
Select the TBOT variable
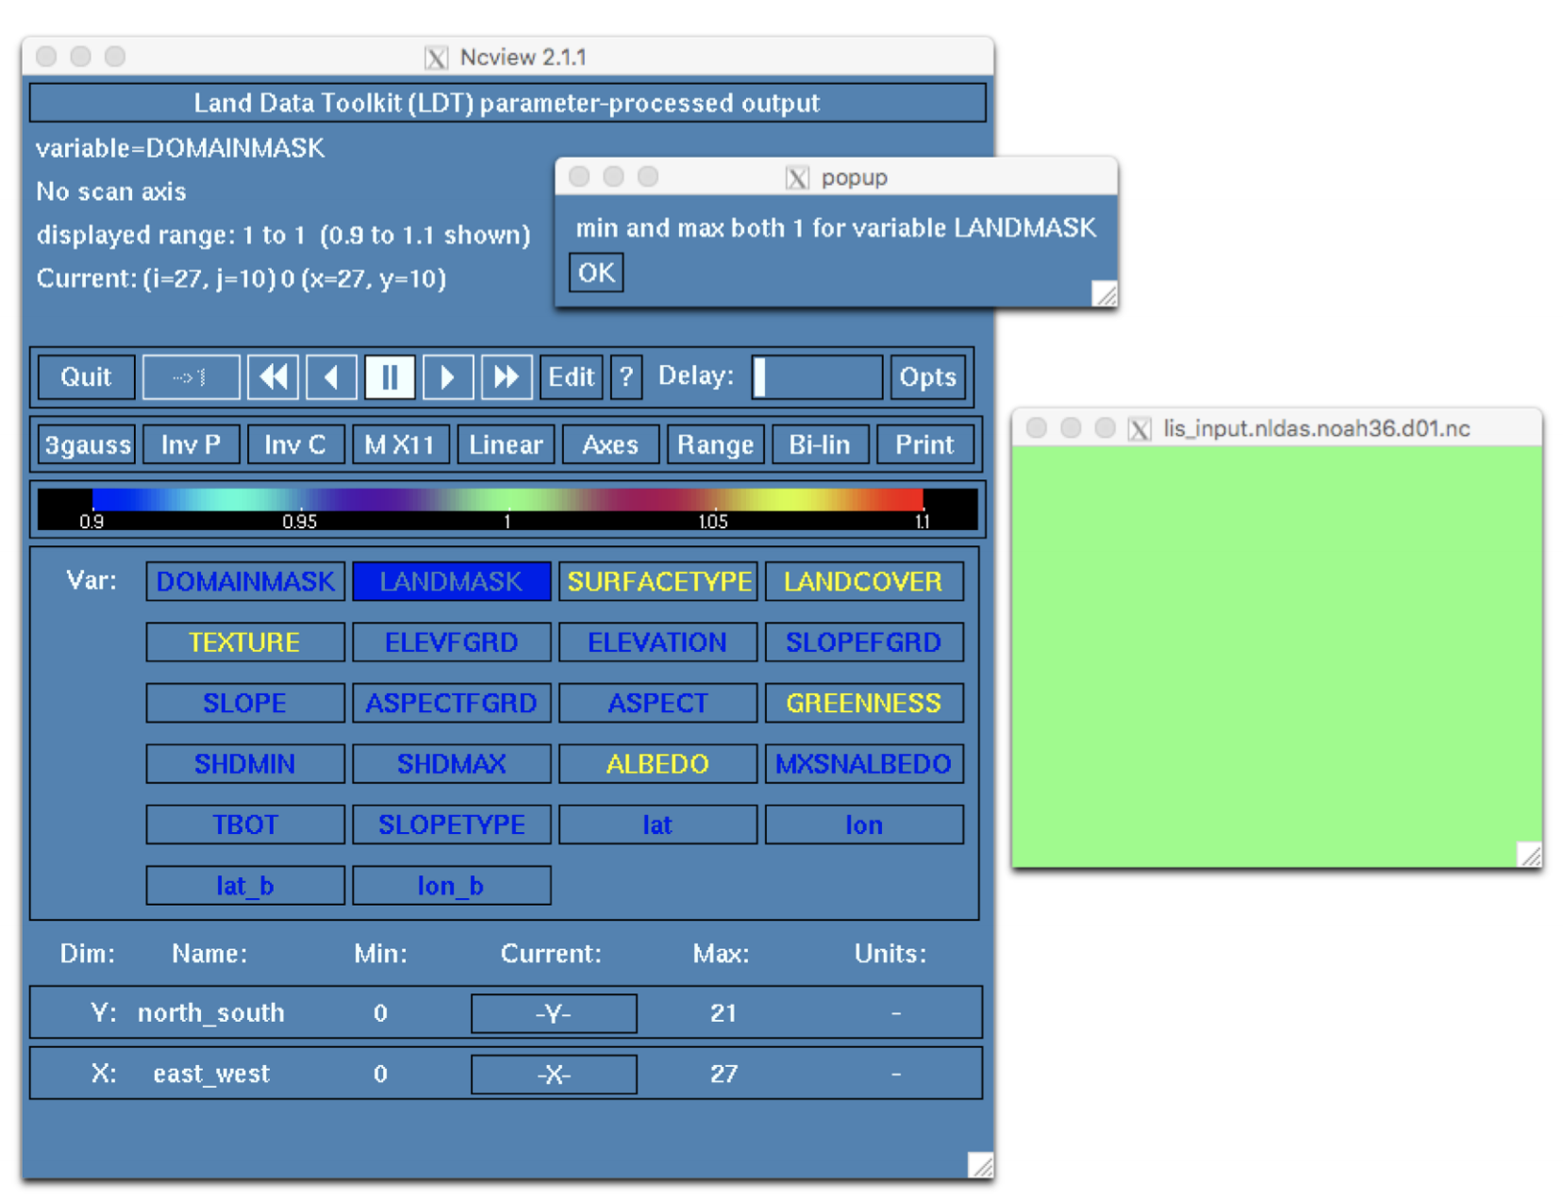(x=245, y=825)
